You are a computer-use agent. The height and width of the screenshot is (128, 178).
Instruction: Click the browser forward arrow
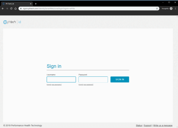click(7, 8)
